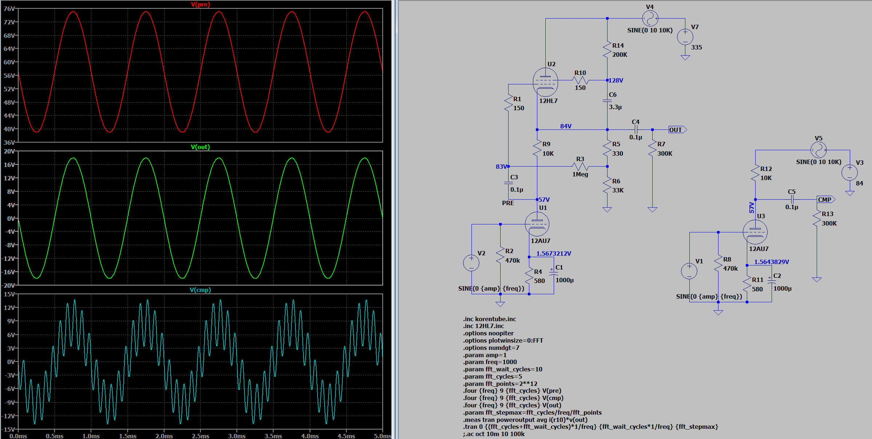
Task: Select the U1 12AU7 triode symbol
Action: pyautogui.click(x=537, y=224)
